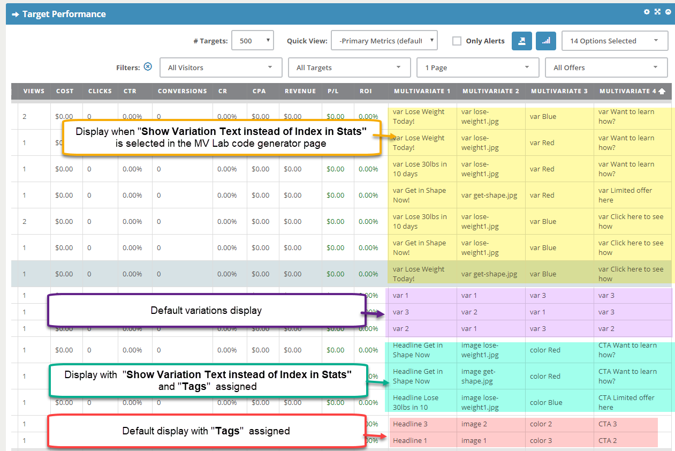Viewport: 675px width, 451px height.
Task: Enable the Only Alerts checkbox
Action: pyautogui.click(x=458, y=41)
